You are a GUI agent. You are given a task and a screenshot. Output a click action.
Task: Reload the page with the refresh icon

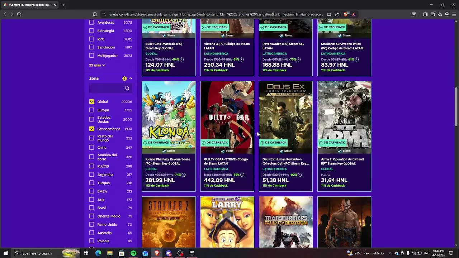click(19, 14)
